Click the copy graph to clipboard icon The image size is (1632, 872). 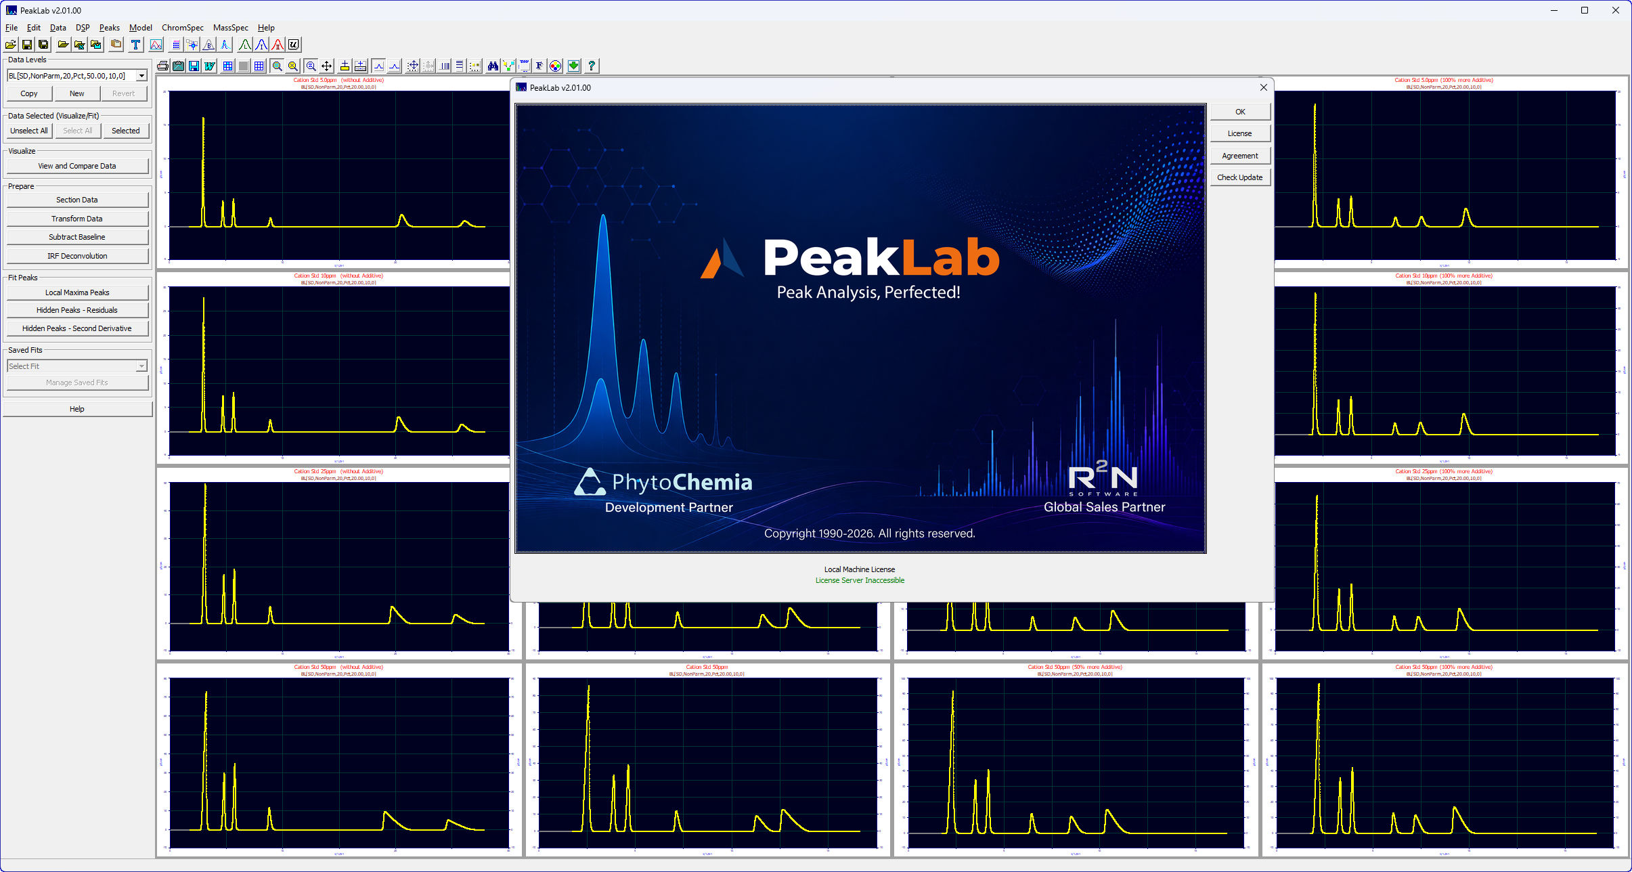178,66
